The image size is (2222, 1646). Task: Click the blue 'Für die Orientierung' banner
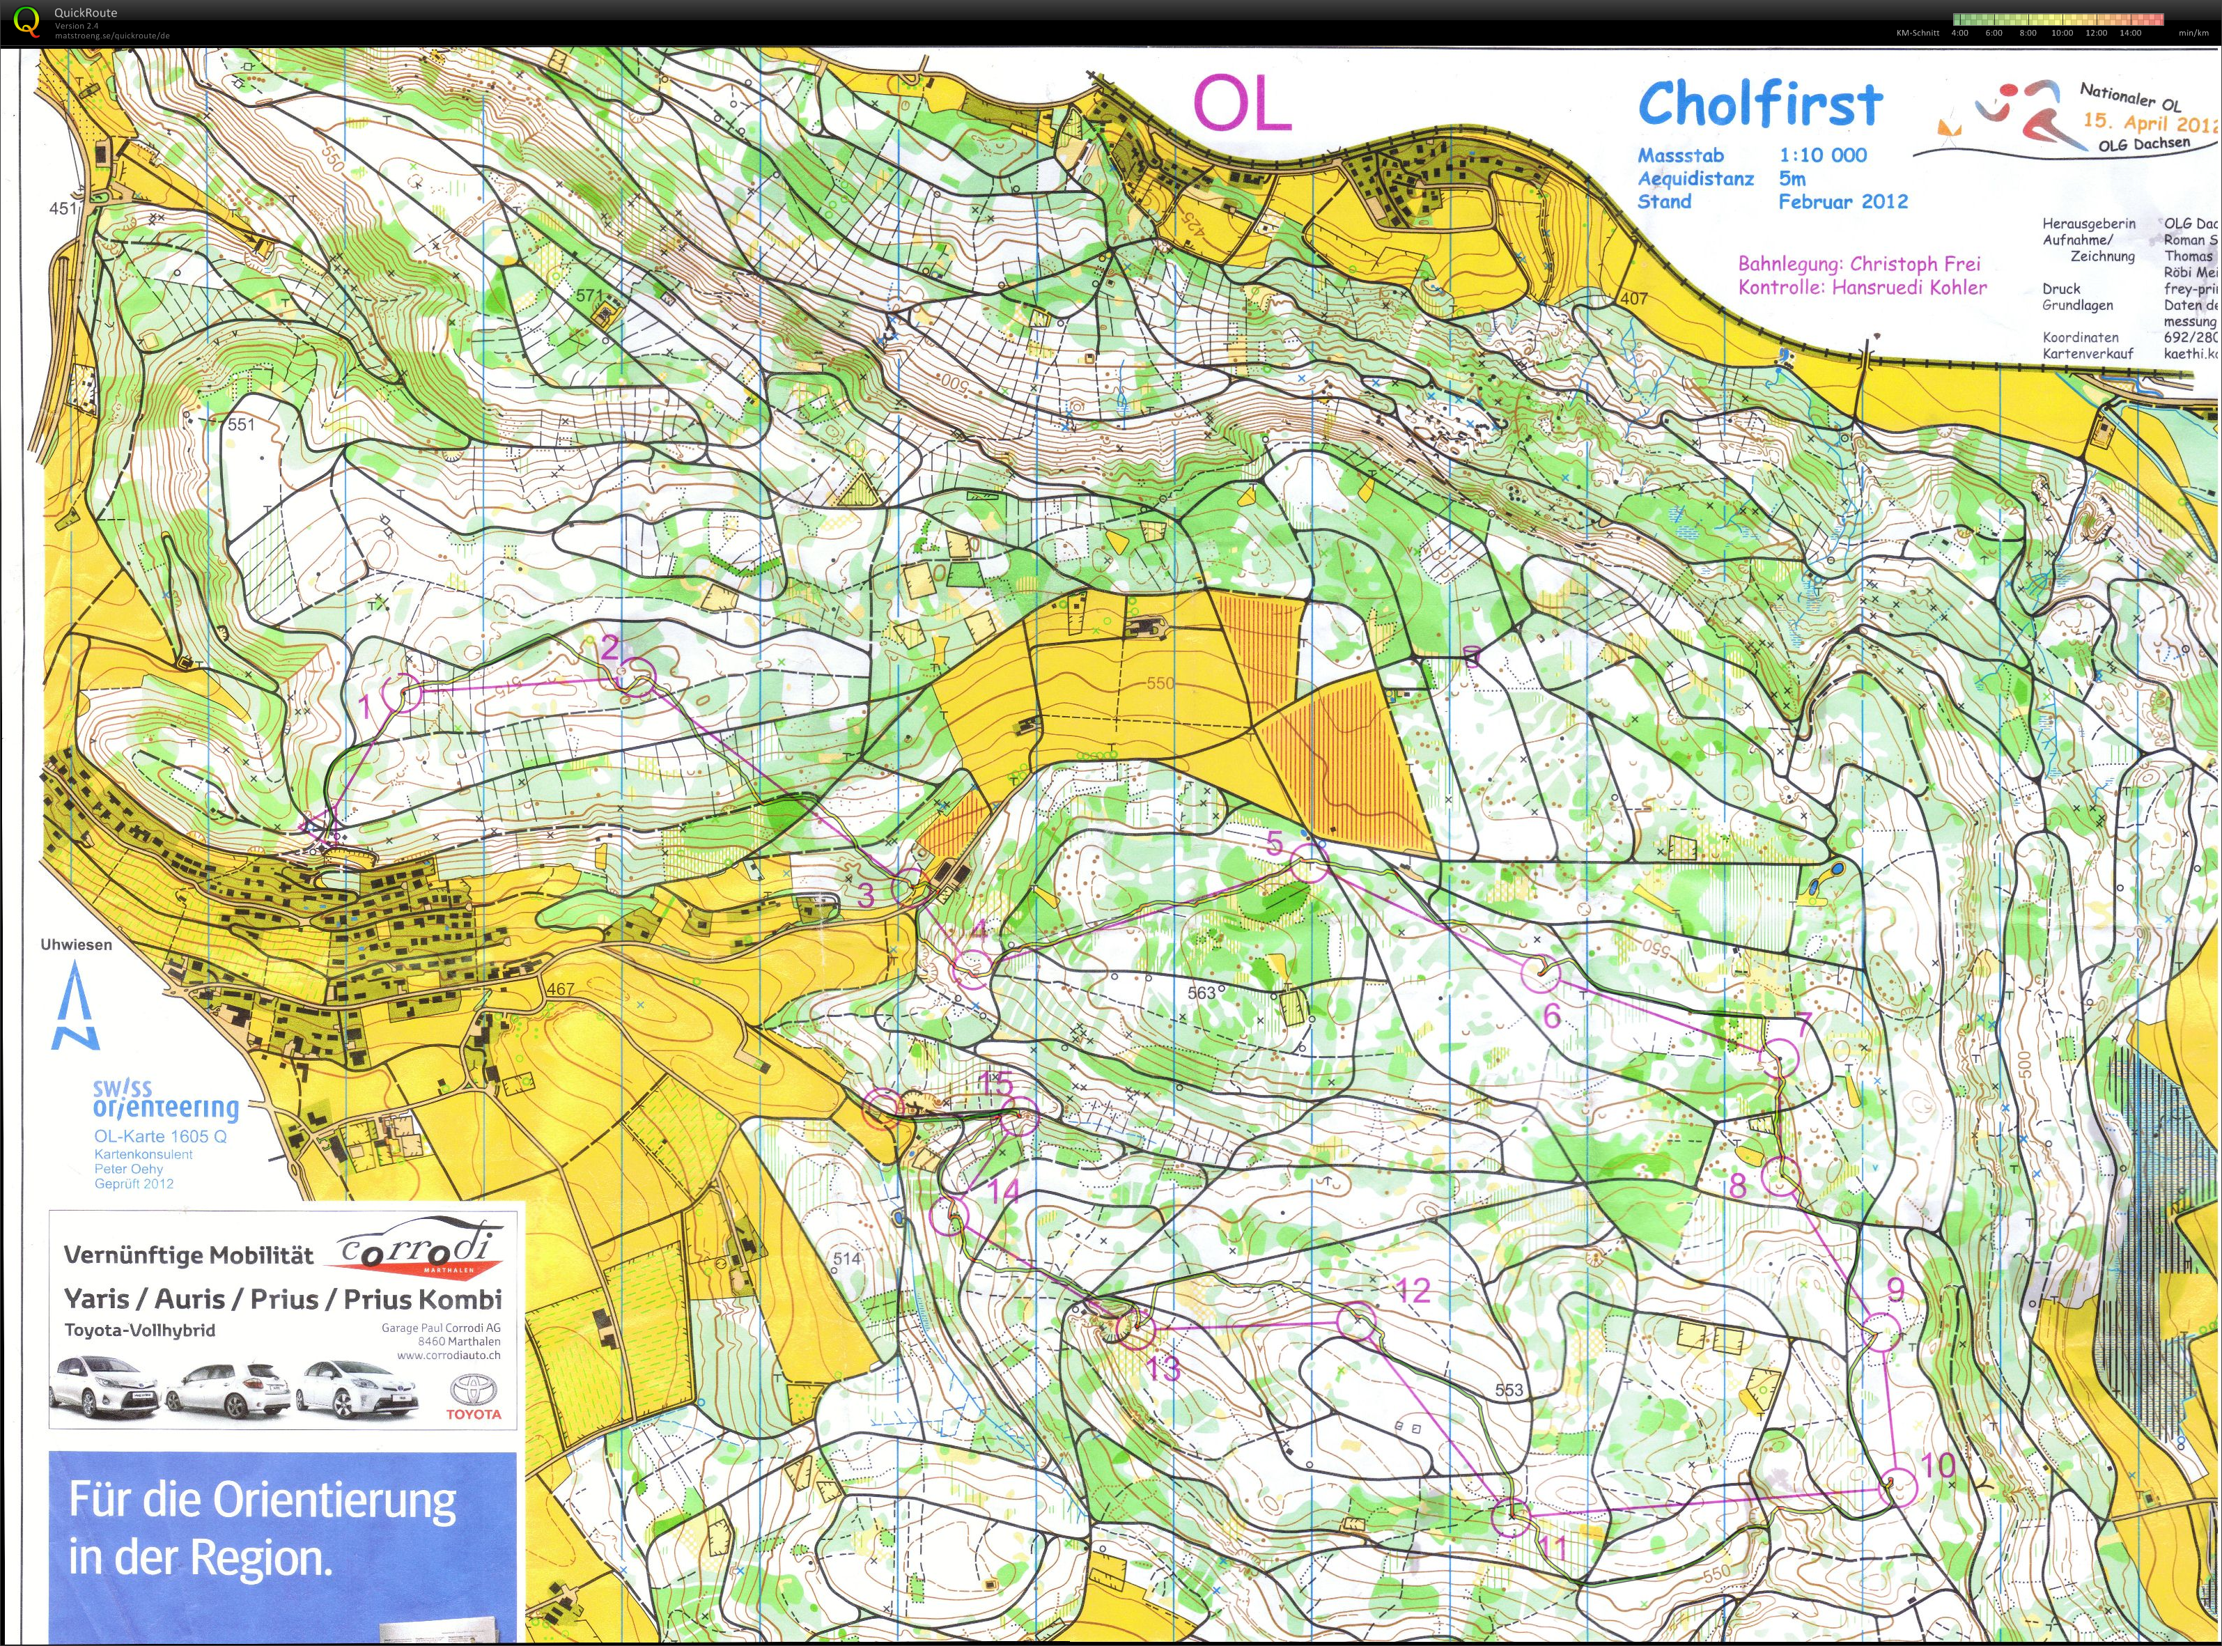(283, 1544)
